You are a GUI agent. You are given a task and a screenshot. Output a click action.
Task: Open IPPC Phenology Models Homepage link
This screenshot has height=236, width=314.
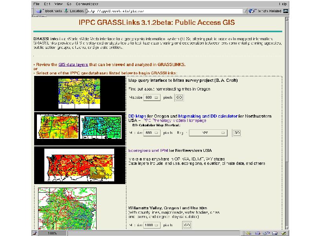[x=175, y=121]
